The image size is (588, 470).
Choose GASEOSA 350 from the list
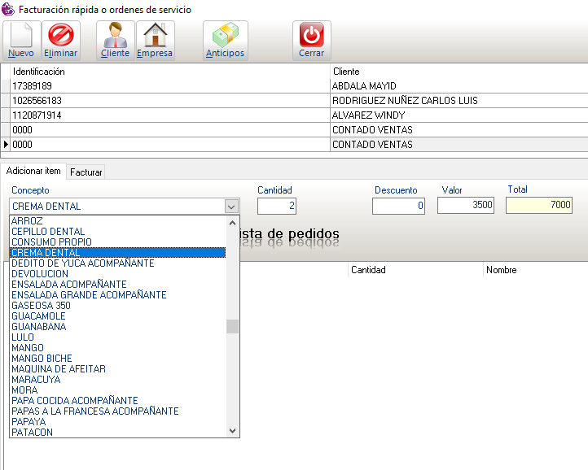(41, 306)
